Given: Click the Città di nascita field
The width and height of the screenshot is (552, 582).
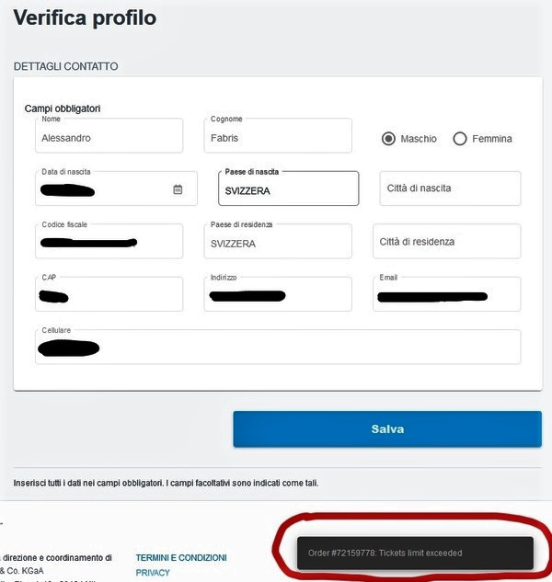Looking at the screenshot, I should [x=450, y=188].
